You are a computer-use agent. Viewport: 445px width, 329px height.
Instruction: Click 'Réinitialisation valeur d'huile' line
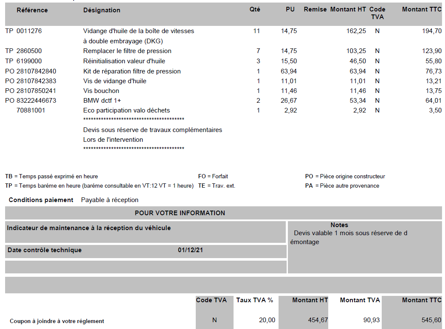coord(124,61)
